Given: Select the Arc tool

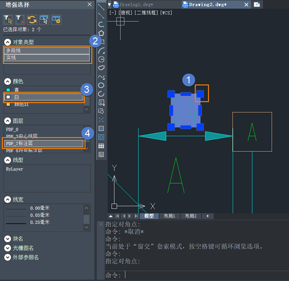Looking at the screenshot, I should (x=101, y=51).
